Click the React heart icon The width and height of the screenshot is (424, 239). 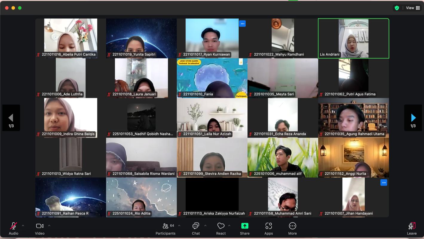(x=221, y=226)
